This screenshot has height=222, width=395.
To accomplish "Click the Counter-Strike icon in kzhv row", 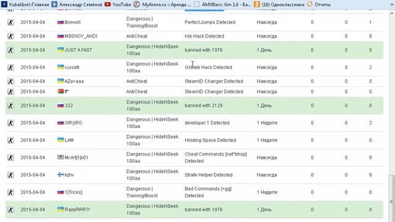I will point(10,175).
